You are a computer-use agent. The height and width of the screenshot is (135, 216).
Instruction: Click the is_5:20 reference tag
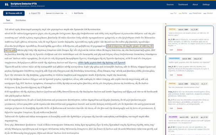pos(194,30)
